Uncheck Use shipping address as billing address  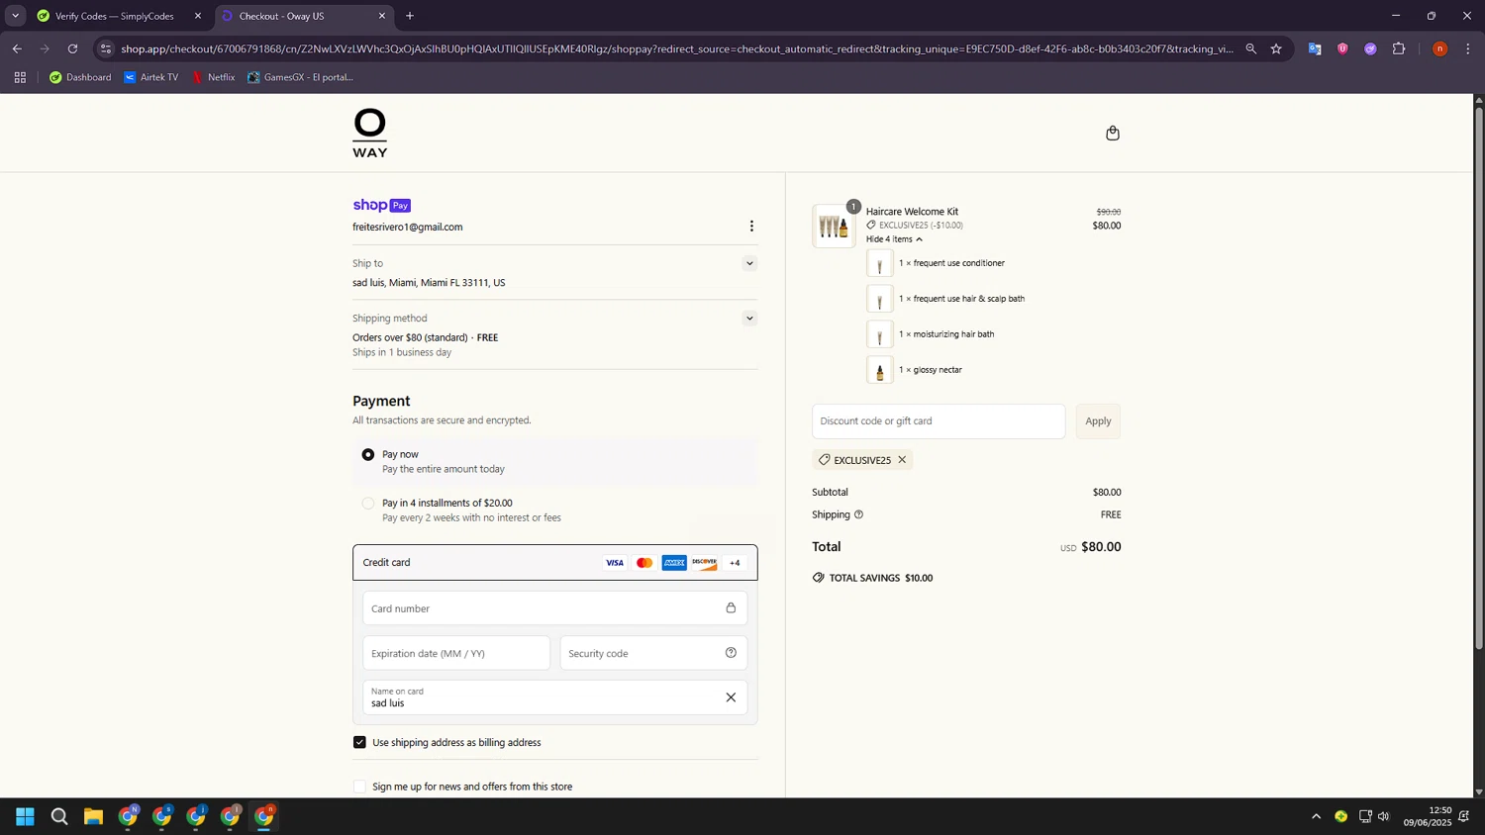point(359,742)
